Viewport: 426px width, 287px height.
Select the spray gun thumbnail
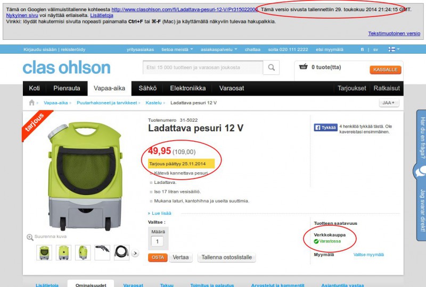(102, 252)
